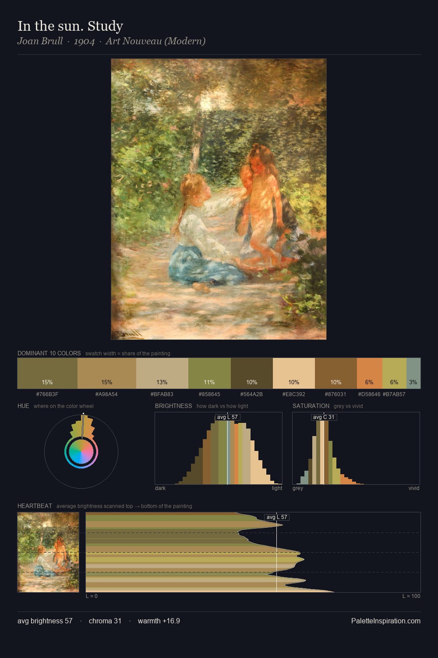
Task: Select the orange swatch #D58646
Action: click(x=370, y=373)
